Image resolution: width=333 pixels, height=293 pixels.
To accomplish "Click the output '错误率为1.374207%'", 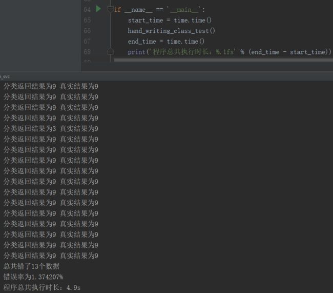I will click(33, 277).
